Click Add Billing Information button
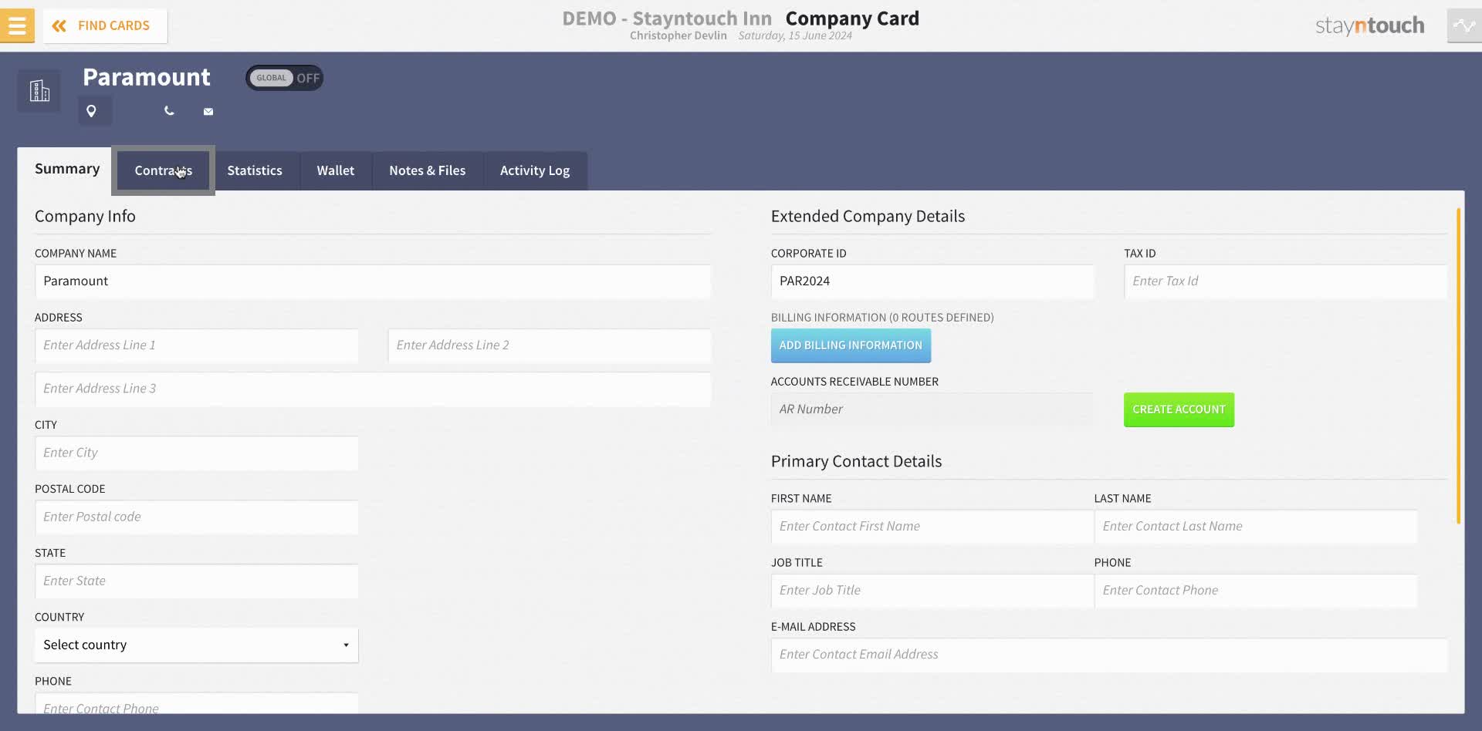Image resolution: width=1482 pixels, height=731 pixels. (851, 345)
